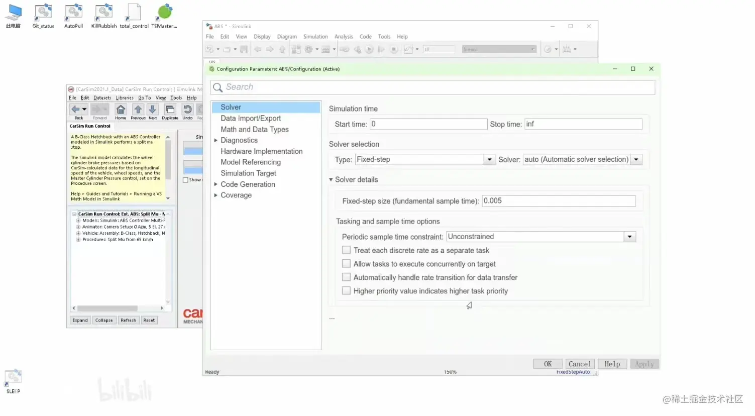Screen dimensions: 755x416
Task: Open the Analysis menu in Simulink
Action: 344,37
